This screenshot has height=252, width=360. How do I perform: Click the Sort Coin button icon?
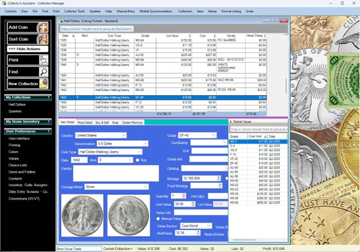tap(43, 39)
